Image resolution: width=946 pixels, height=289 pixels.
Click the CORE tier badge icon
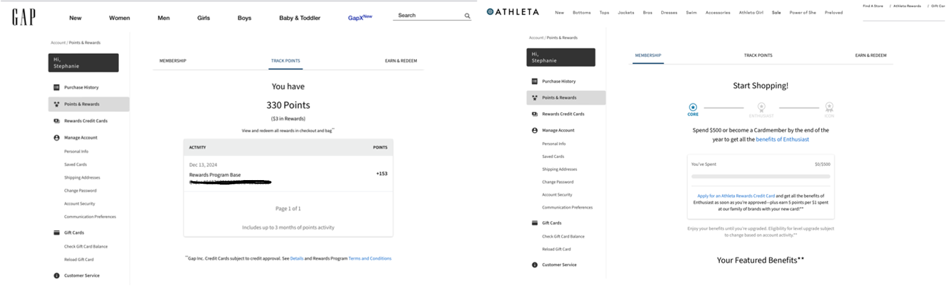693,107
